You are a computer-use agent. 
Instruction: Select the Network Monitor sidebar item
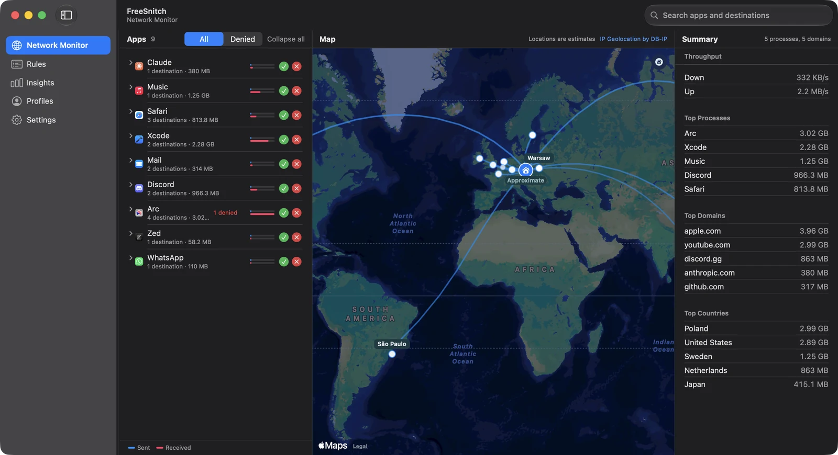pos(58,45)
